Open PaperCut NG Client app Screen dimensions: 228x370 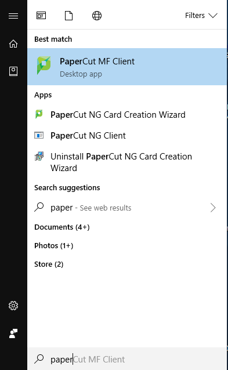point(127,136)
